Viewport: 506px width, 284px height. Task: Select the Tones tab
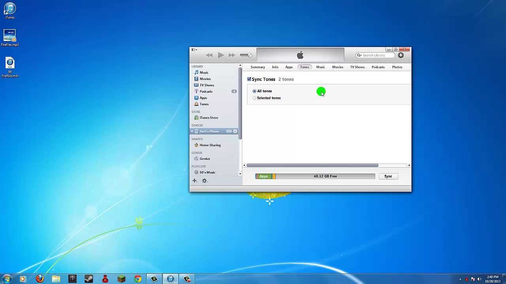pos(304,67)
